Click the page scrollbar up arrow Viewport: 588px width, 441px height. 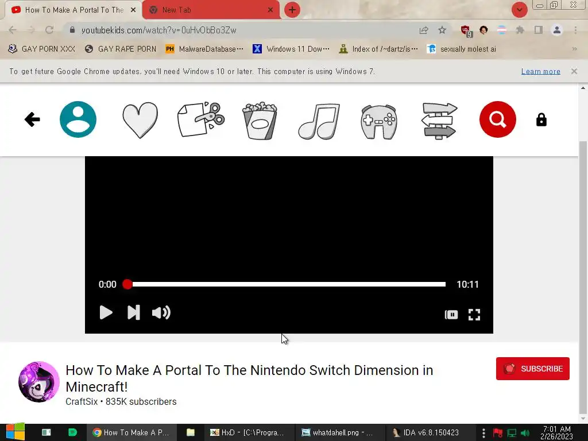(x=583, y=88)
